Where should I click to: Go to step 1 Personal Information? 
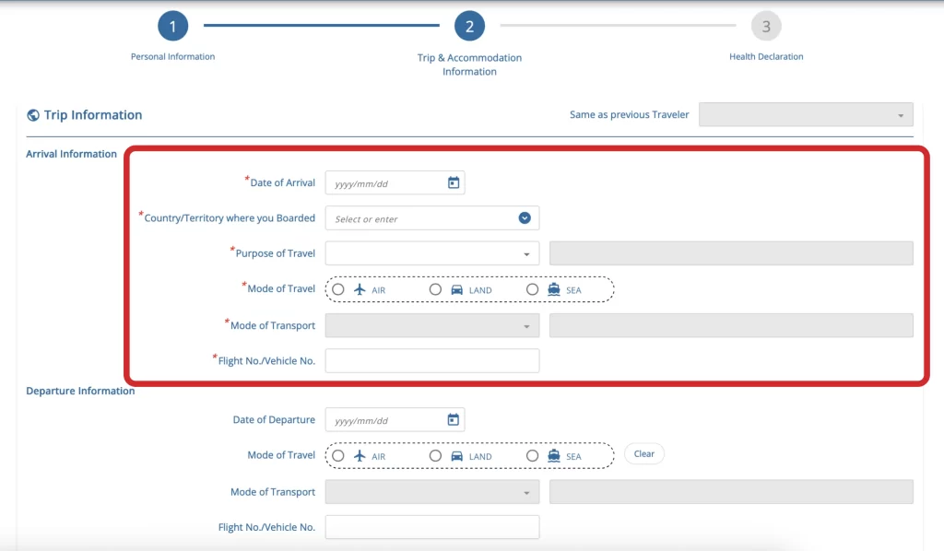point(172,26)
